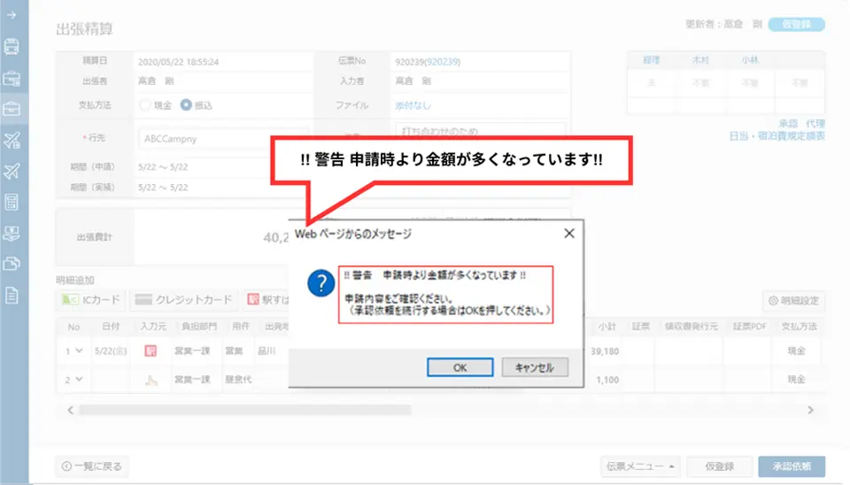Click the blue question mark dialog icon
The height and width of the screenshot is (485, 850).
click(321, 283)
